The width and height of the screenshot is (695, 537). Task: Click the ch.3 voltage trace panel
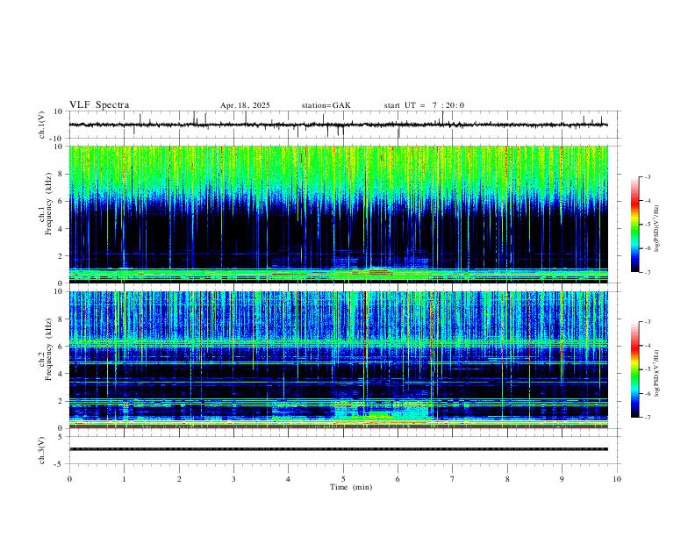pos(345,450)
